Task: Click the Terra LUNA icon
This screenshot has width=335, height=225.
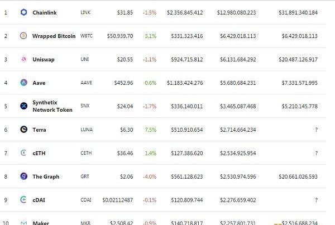Action: (23, 130)
